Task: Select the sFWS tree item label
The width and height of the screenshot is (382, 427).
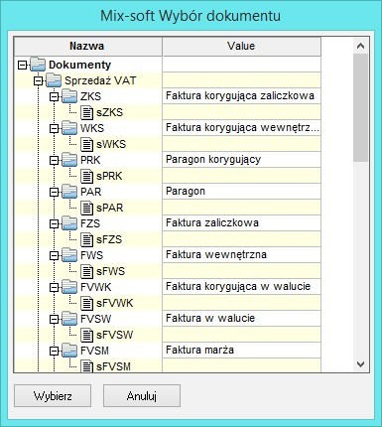Action: tap(110, 271)
